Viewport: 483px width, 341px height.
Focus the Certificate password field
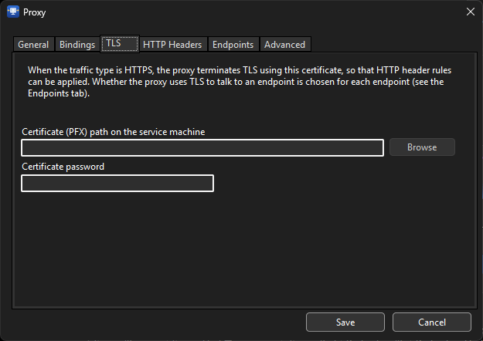tap(117, 184)
